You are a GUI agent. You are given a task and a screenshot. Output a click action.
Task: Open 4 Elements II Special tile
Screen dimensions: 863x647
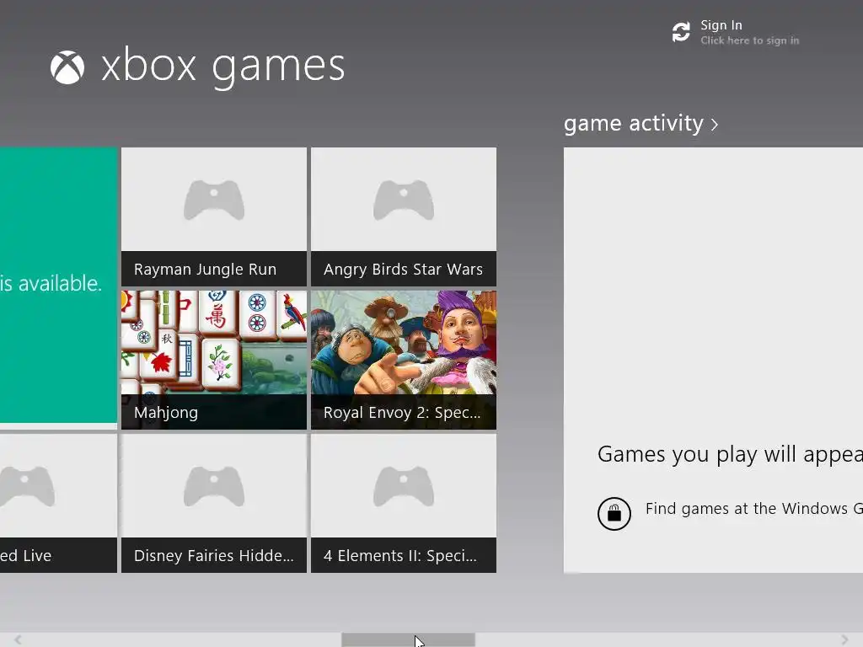pyautogui.click(x=404, y=504)
